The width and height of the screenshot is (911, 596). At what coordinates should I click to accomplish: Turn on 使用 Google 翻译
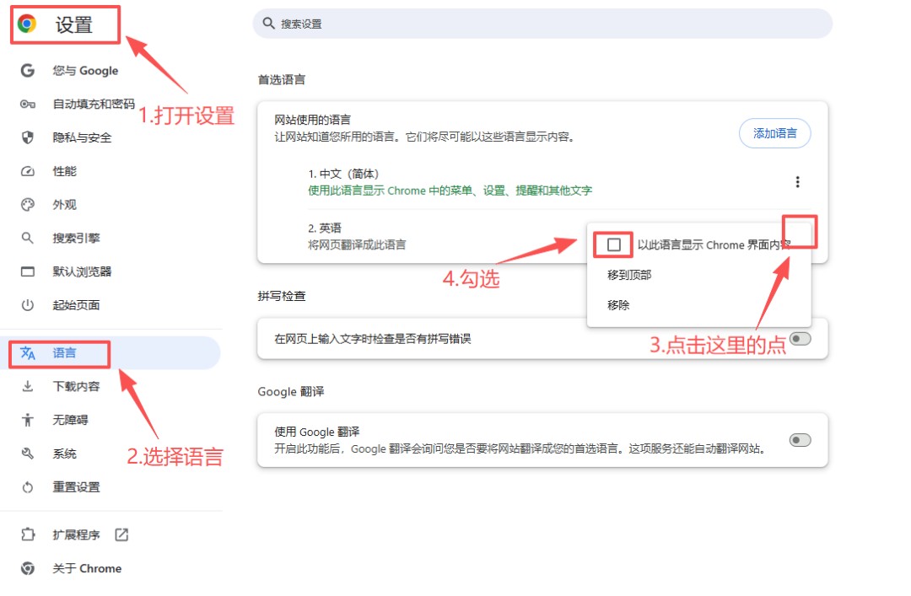(800, 439)
